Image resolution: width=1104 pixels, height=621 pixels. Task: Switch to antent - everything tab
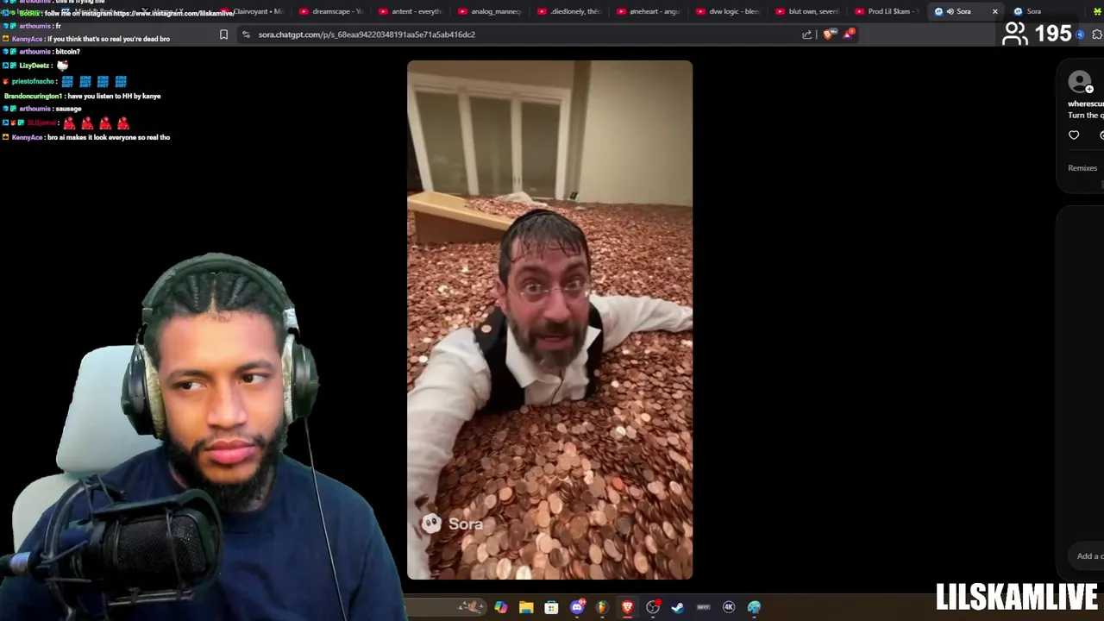pos(411,11)
